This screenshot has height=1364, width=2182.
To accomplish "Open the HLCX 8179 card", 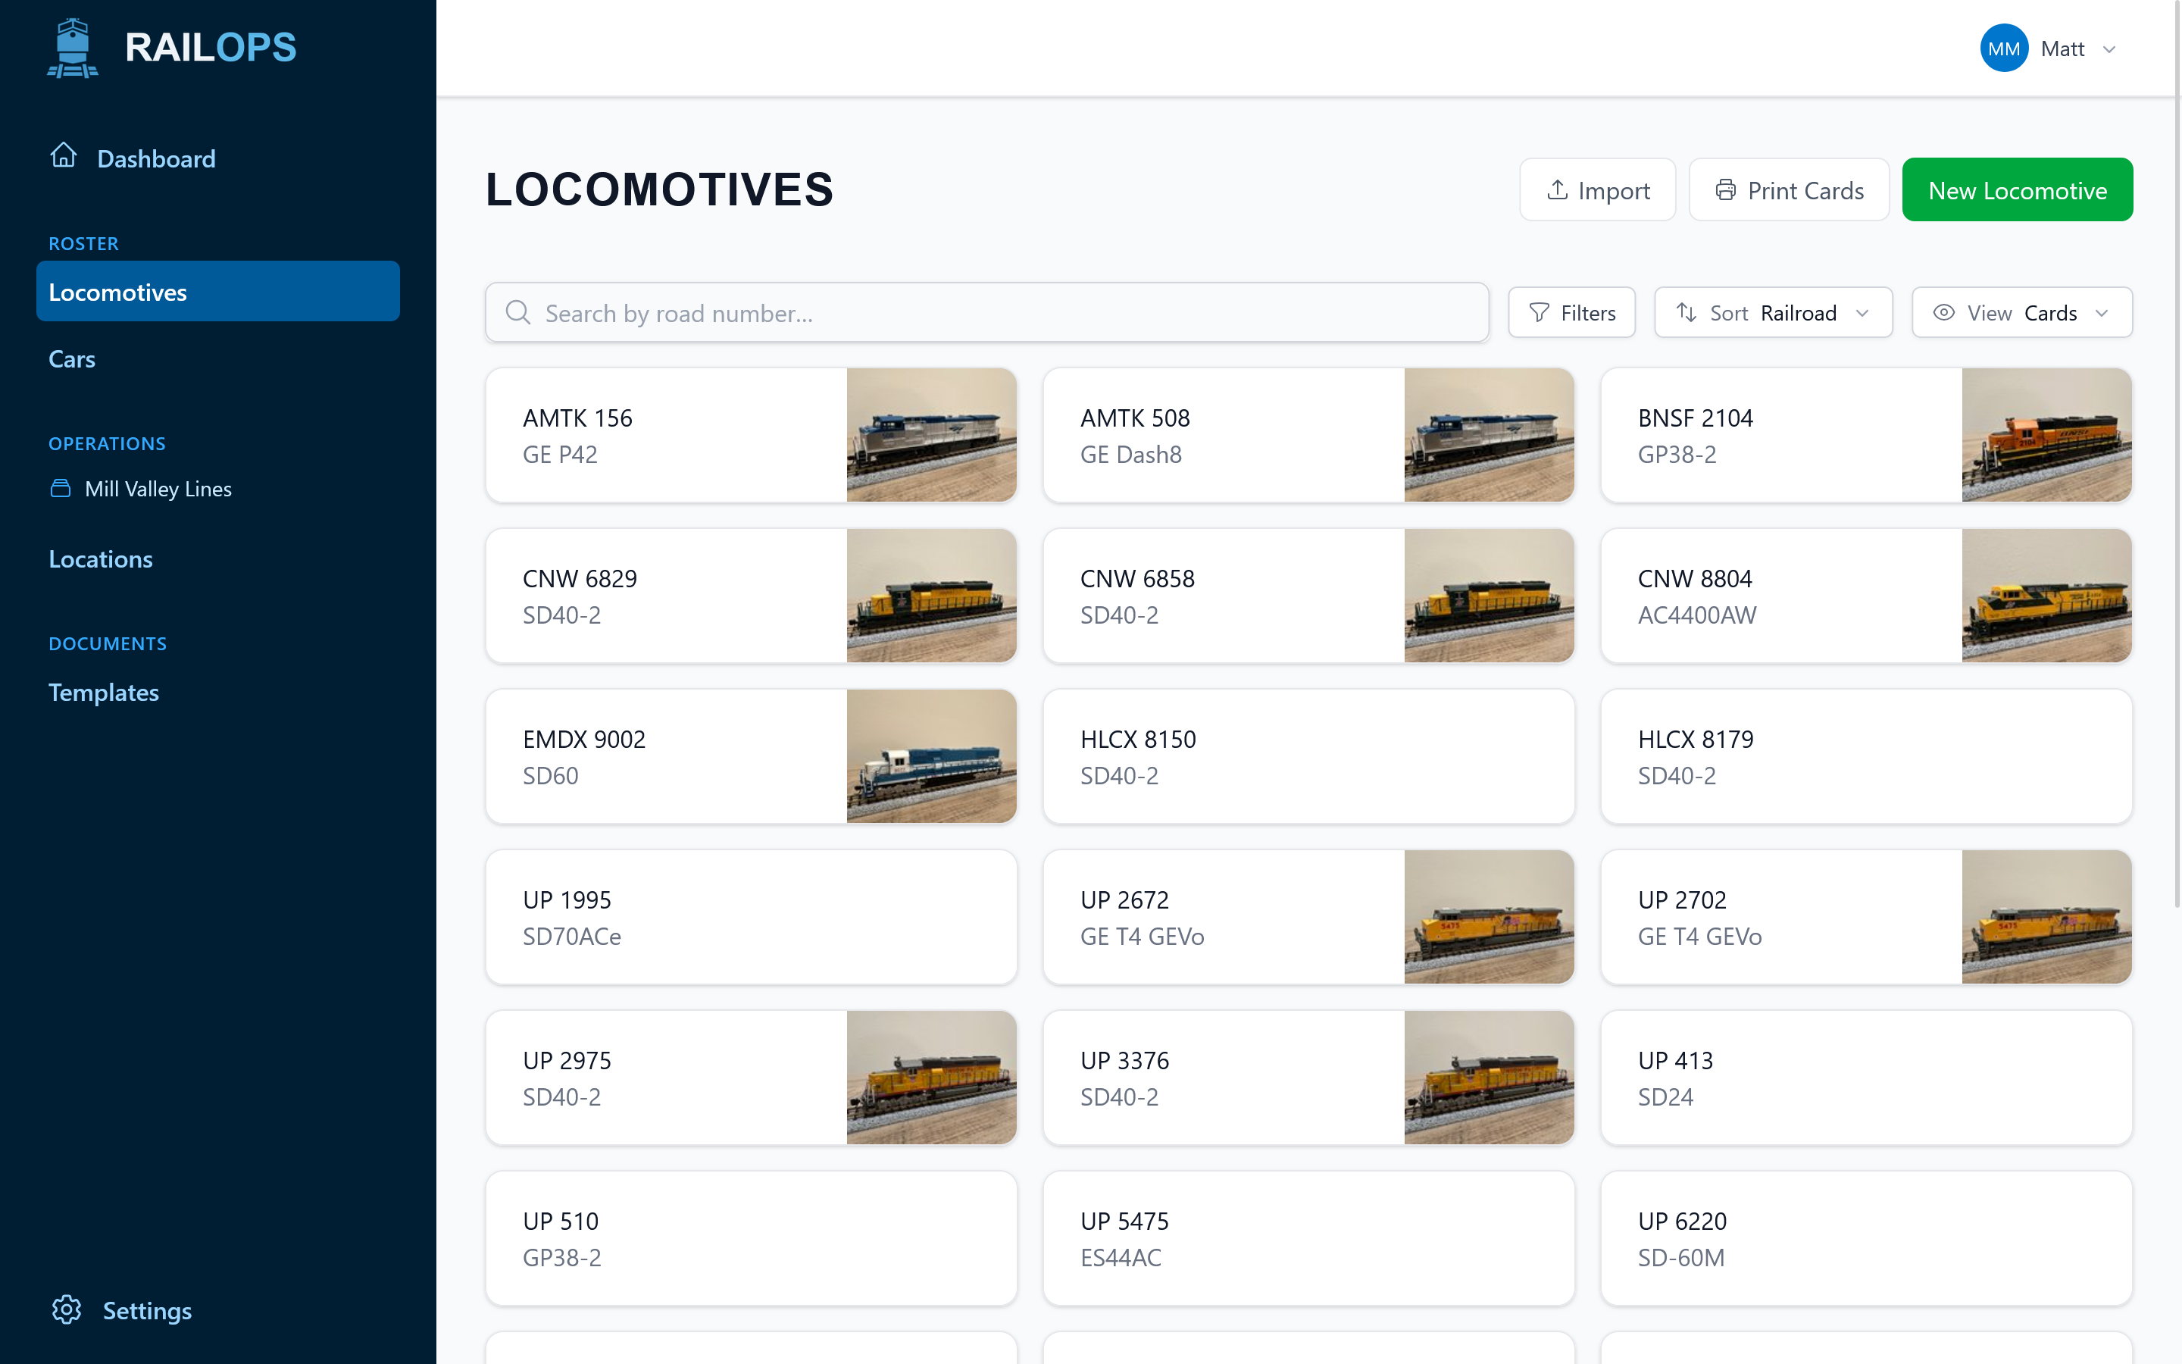I will click(1866, 756).
